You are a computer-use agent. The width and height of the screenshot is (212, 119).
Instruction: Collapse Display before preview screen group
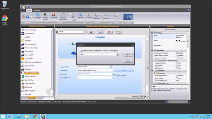(x=154, y=60)
